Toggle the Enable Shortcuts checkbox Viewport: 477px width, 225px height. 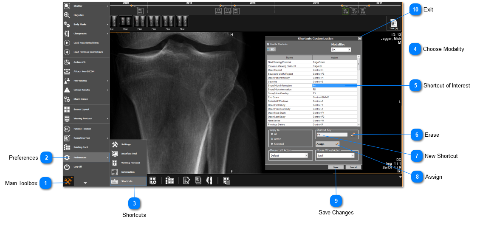click(x=268, y=44)
